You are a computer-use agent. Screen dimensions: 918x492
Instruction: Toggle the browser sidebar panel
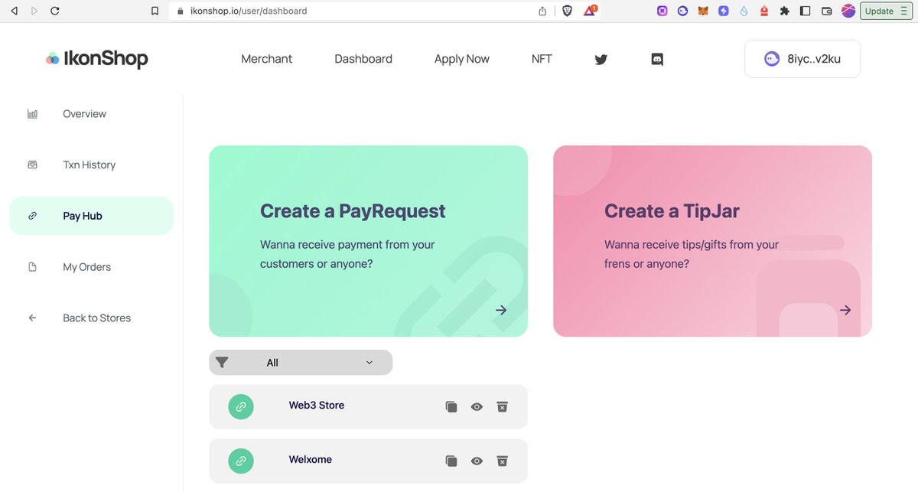click(x=805, y=11)
